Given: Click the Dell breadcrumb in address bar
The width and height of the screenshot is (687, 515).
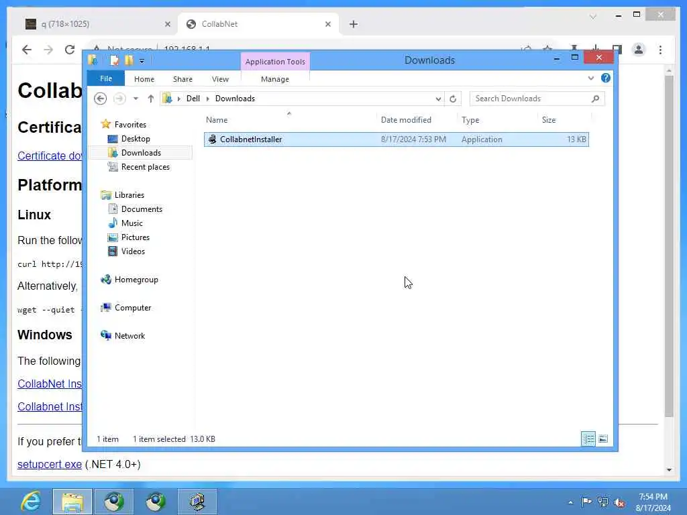Looking at the screenshot, I should (193, 99).
